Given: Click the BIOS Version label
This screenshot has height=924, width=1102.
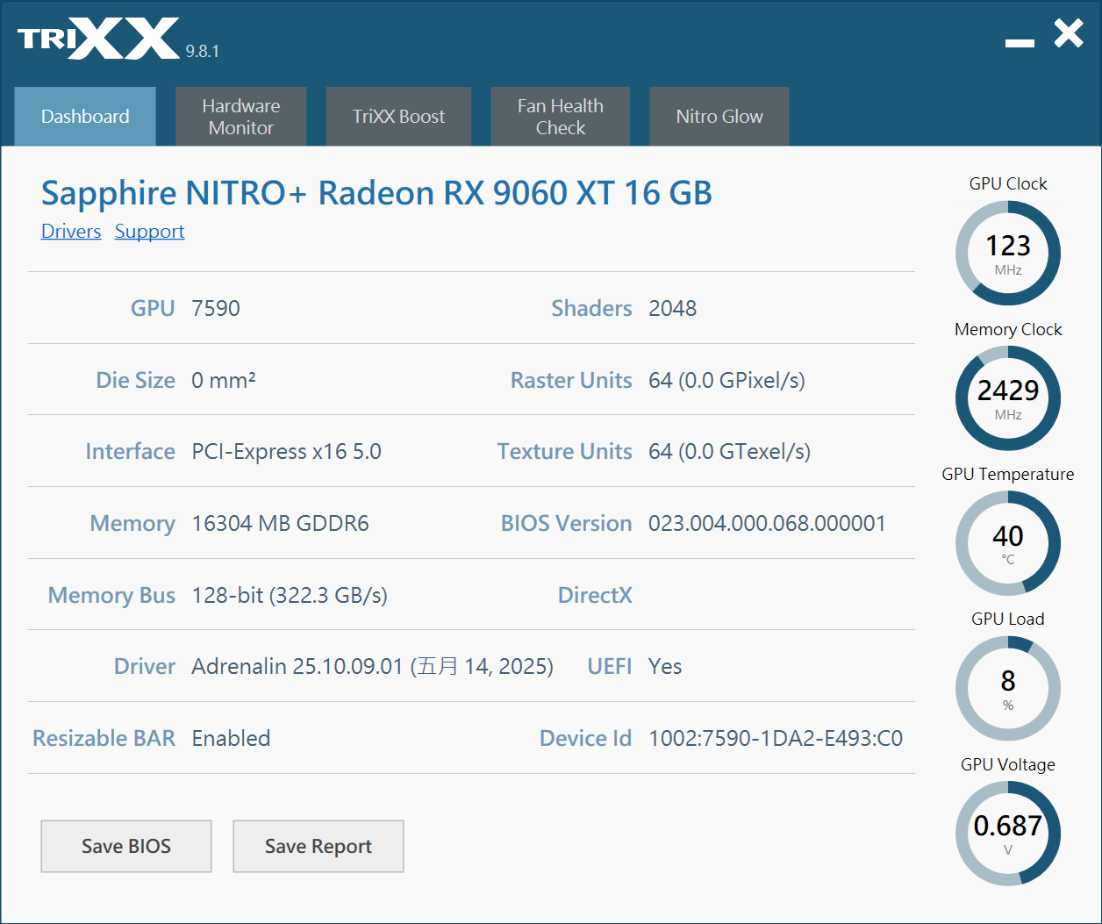Looking at the screenshot, I should [566, 523].
